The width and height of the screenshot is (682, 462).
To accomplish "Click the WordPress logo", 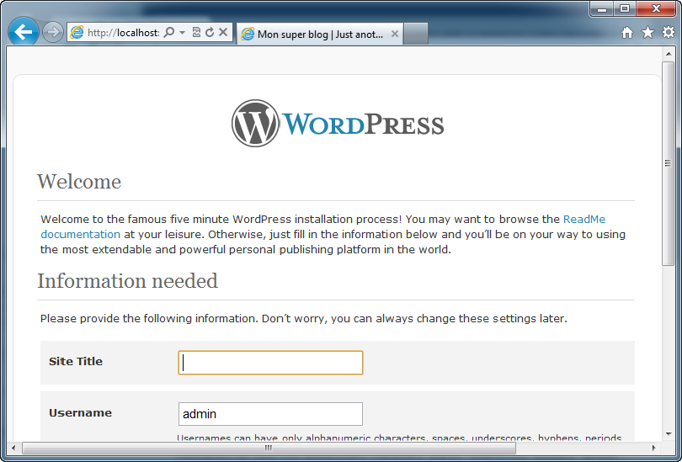I will point(338,124).
